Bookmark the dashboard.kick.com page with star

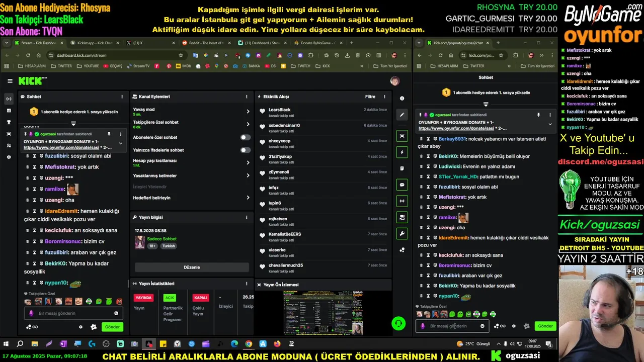[181, 55]
